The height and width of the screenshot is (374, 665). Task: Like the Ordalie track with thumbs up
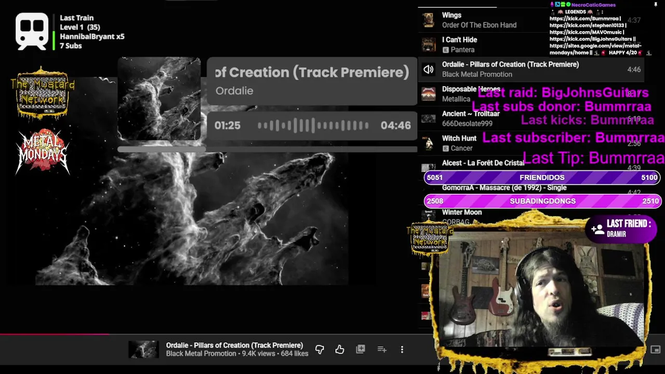[x=340, y=350]
